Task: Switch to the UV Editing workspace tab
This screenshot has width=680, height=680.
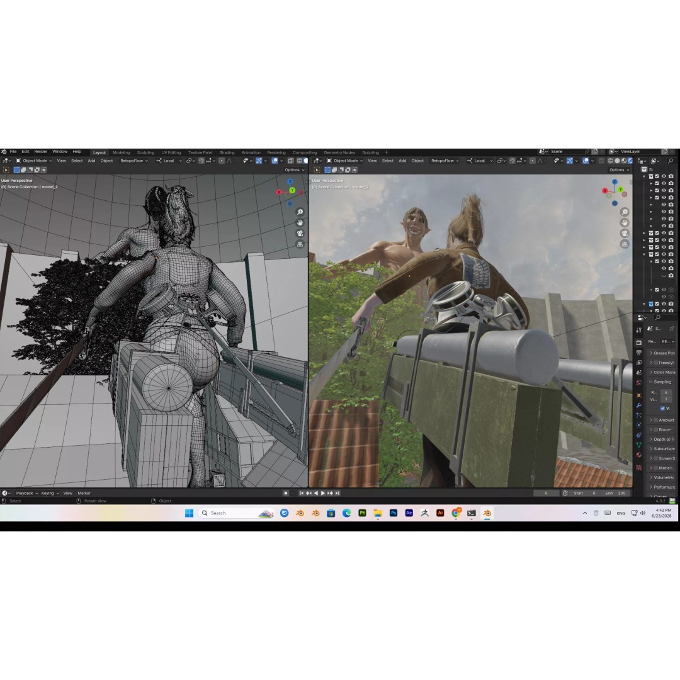Action: point(171,152)
